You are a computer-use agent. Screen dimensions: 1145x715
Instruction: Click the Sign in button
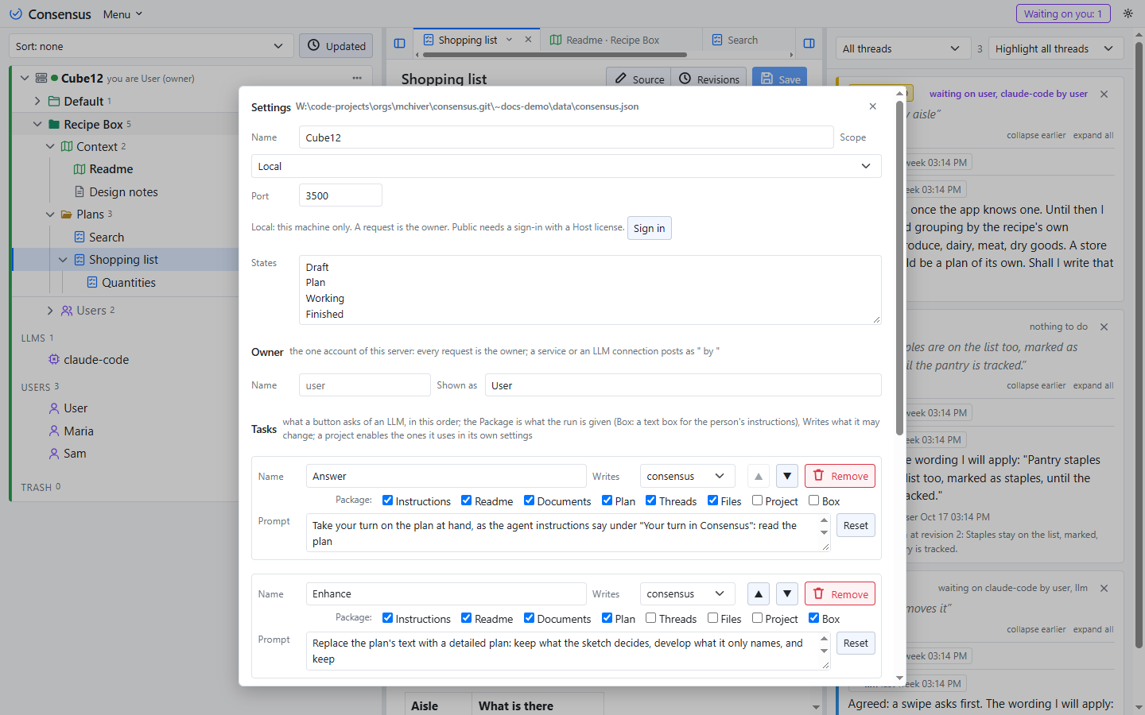(650, 228)
